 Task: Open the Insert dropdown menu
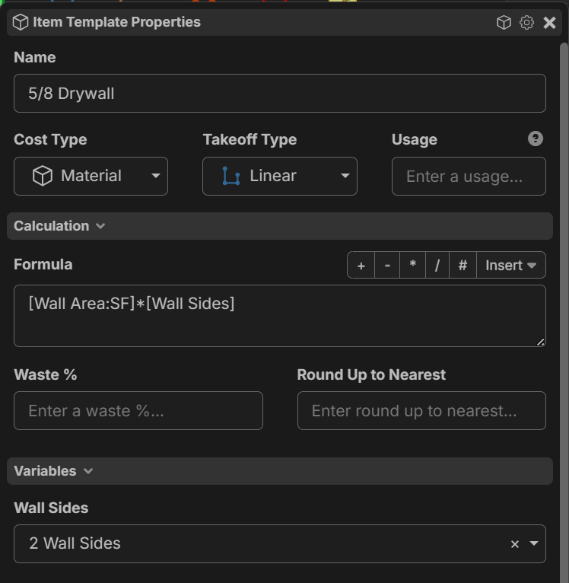click(x=511, y=265)
